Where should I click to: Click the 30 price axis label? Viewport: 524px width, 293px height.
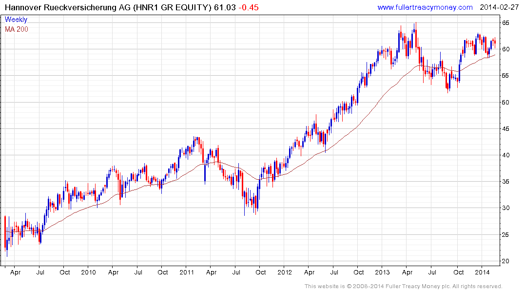[505, 208]
